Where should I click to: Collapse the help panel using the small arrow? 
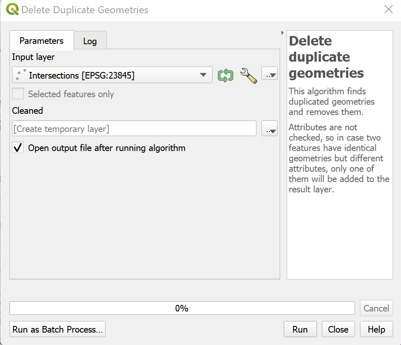[x=282, y=33]
